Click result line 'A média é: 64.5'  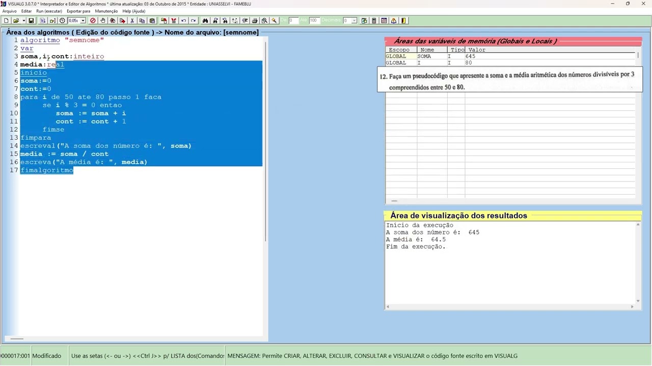point(416,239)
